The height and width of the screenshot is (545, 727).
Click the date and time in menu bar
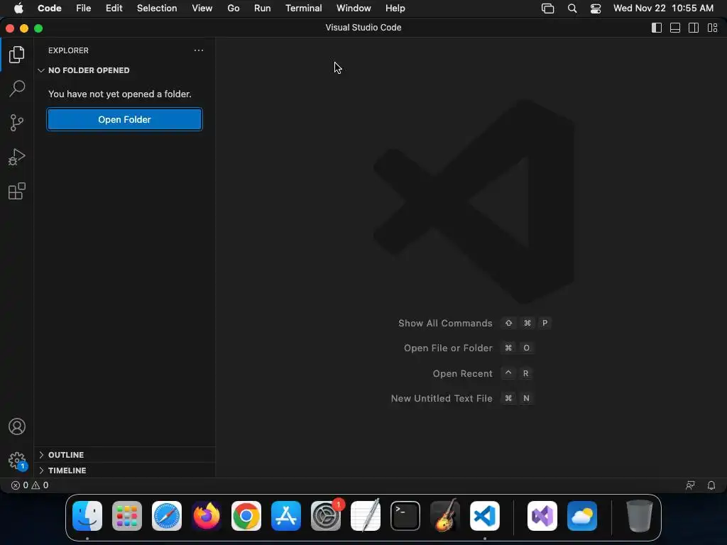tap(663, 9)
